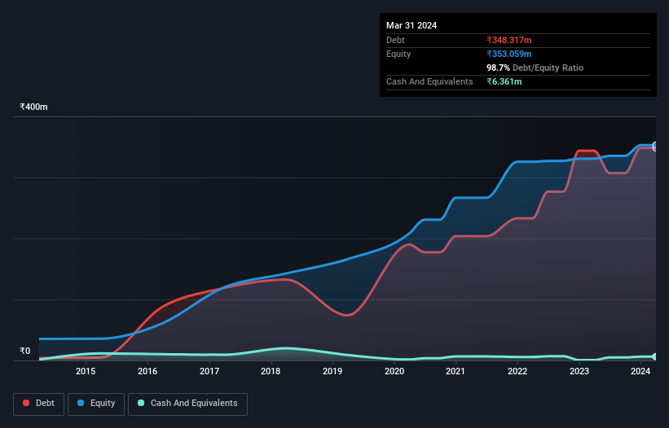The width and height of the screenshot is (669, 428).
Task: Click the 2019 x-axis label
Action: click(x=332, y=371)
